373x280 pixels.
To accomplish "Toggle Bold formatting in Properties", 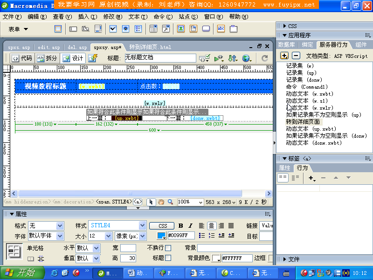I will [x=181, y=226].
